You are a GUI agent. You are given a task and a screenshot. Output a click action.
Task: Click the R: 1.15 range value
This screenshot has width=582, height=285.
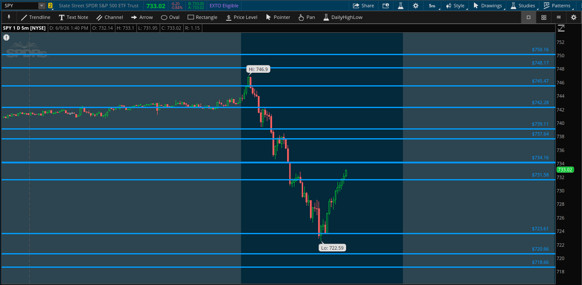194,28
